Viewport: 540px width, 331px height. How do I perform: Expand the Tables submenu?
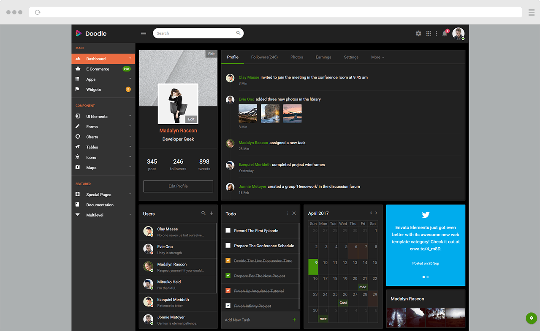[x=103, y=147]
